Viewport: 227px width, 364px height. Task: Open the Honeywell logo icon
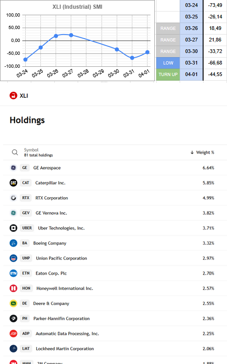click(13, 288)
